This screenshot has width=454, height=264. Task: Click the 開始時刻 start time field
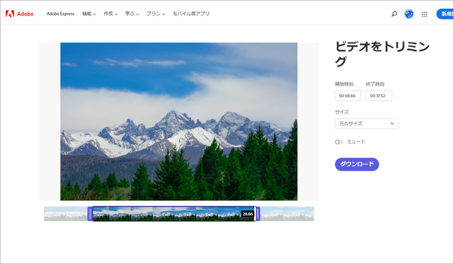348,95
